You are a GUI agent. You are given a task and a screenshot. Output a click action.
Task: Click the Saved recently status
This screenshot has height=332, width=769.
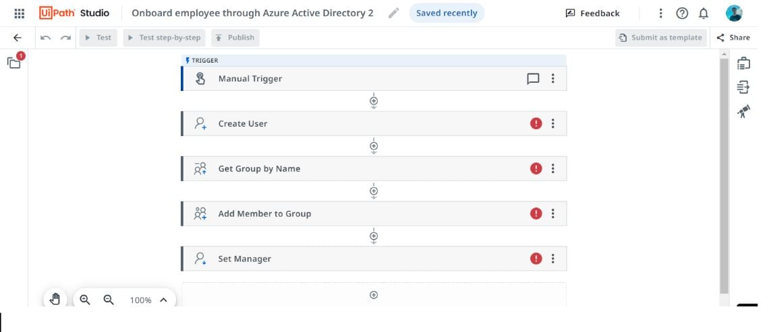(447, 13)
